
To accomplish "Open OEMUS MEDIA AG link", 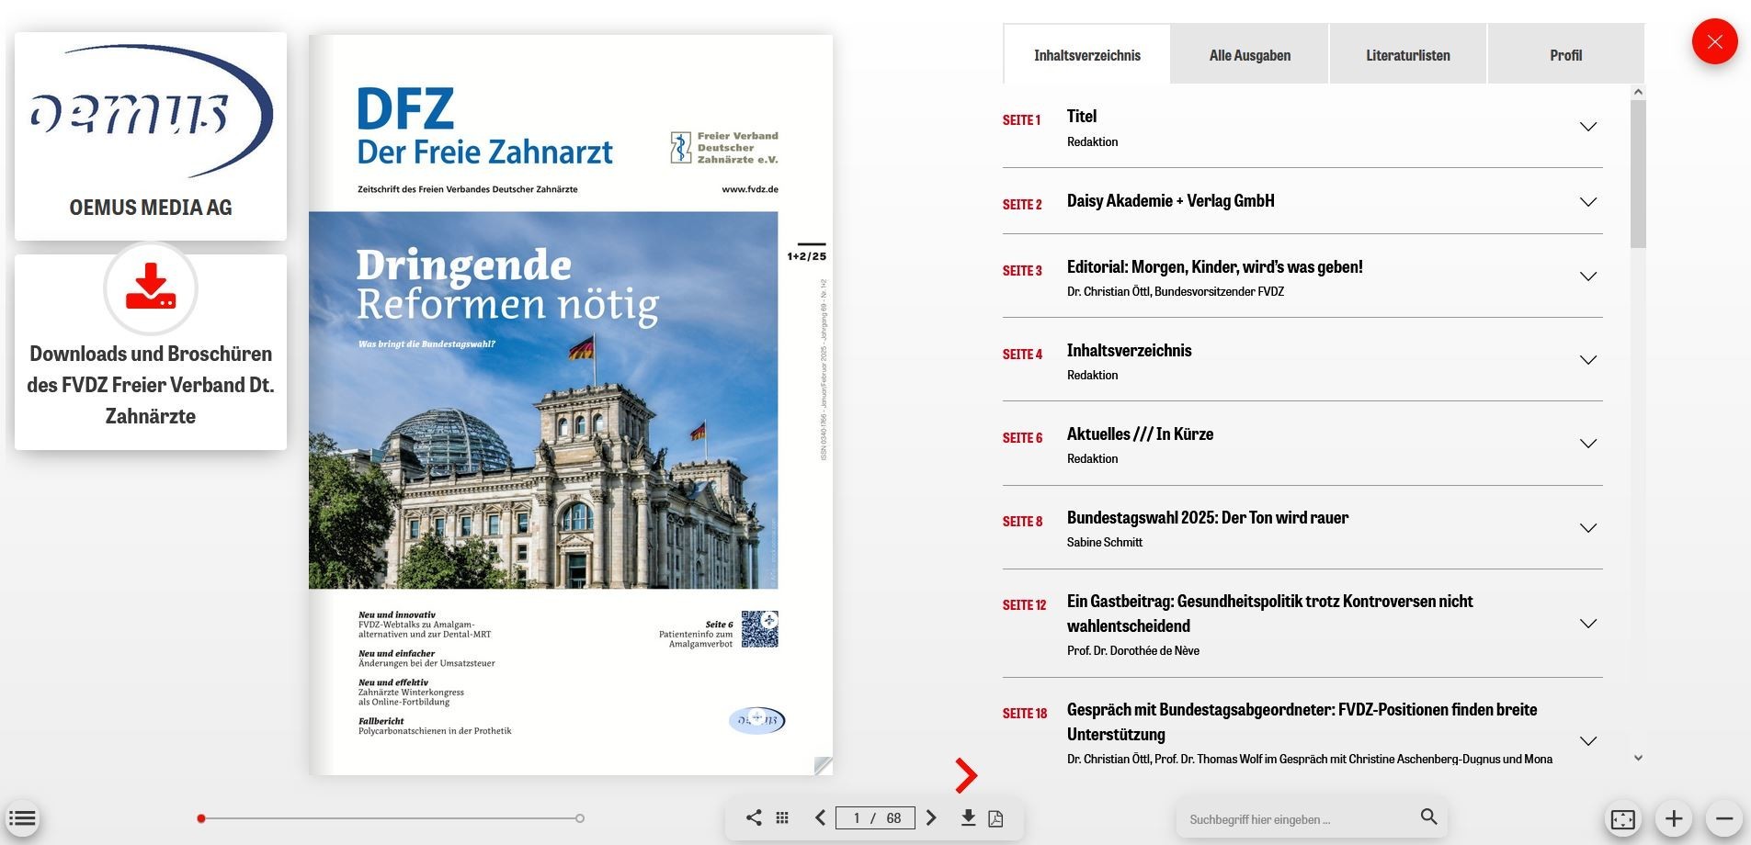I will click(x=151, y=208).
